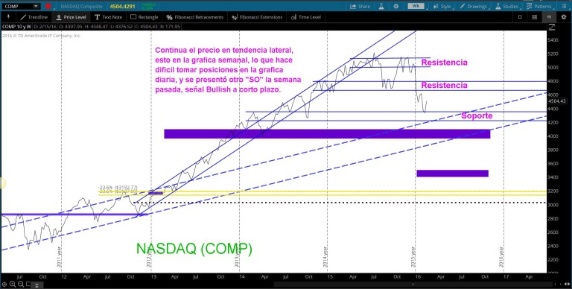The image size is (572, 289).
Task: Click the Share button
Action: (x=360, y=6)
